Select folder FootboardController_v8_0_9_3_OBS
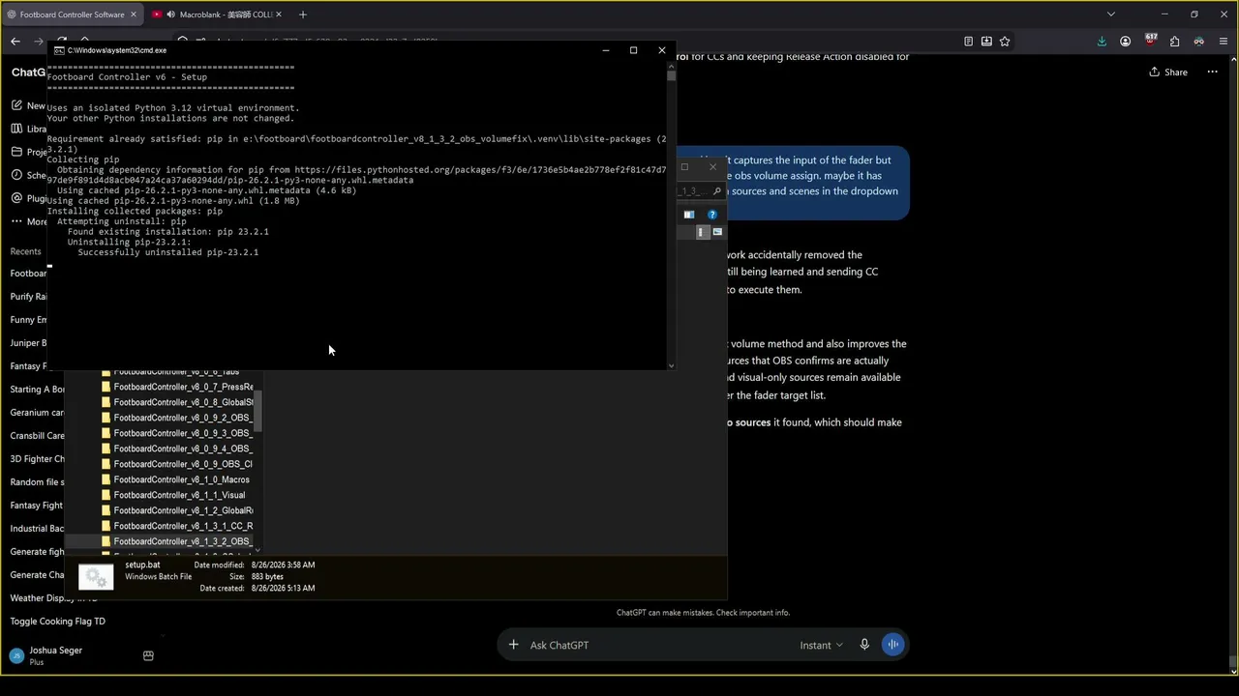 pyautogui.click(x=178, y=433)
